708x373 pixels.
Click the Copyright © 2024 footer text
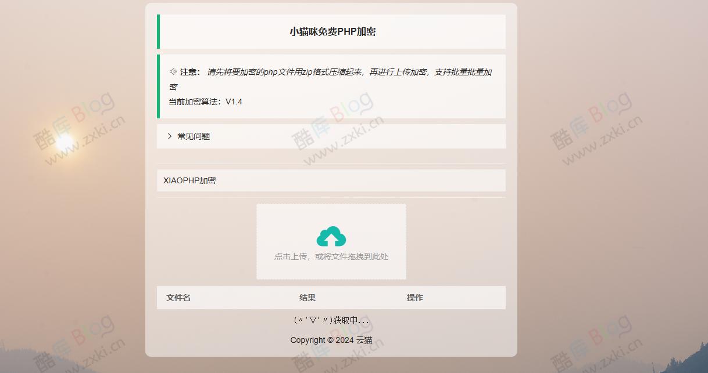[x=331, y=340]
